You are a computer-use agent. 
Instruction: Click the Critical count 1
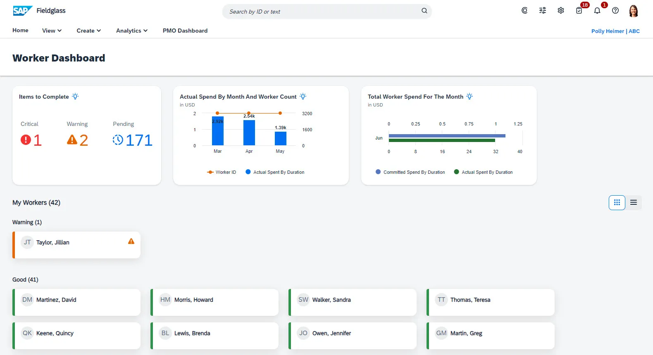tap(38, 140)
